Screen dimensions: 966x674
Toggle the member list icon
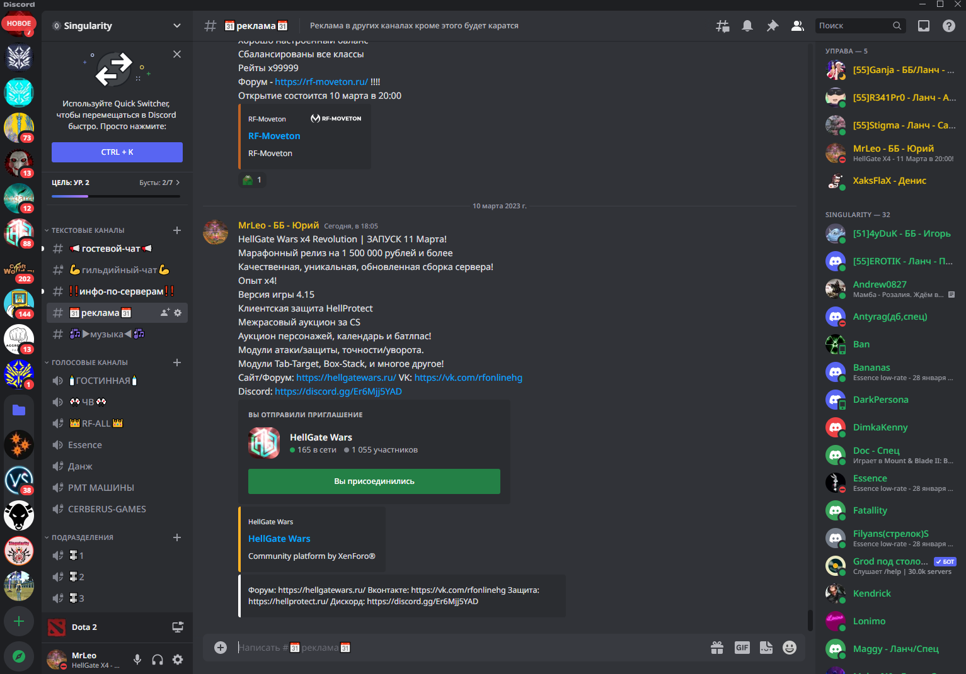(797, 26)
